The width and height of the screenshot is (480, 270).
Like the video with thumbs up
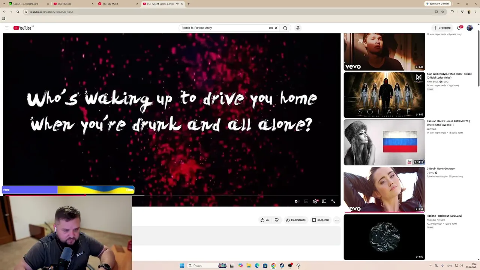pyautogui.click(x=265, y=220)
